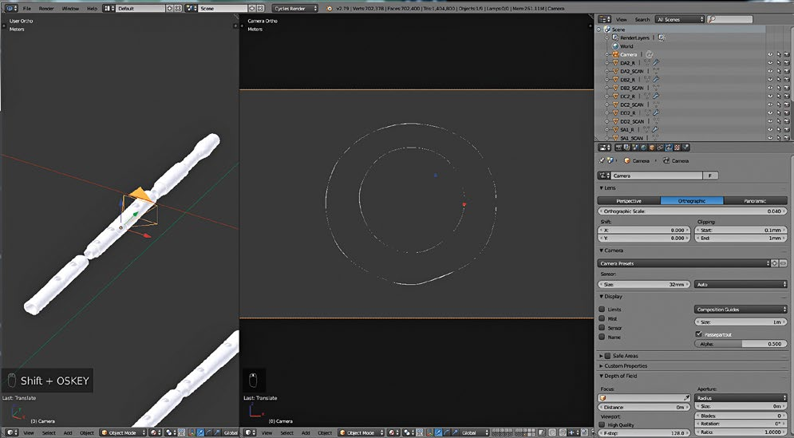Viewport: 794px width, 438px height.
Task: Hide DA2_R object via eye icon
Action: 770,63
